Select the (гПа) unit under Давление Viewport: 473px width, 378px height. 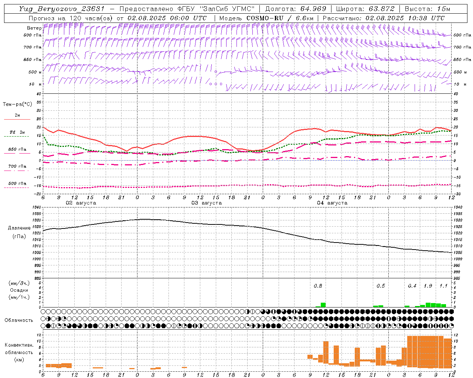19,236
